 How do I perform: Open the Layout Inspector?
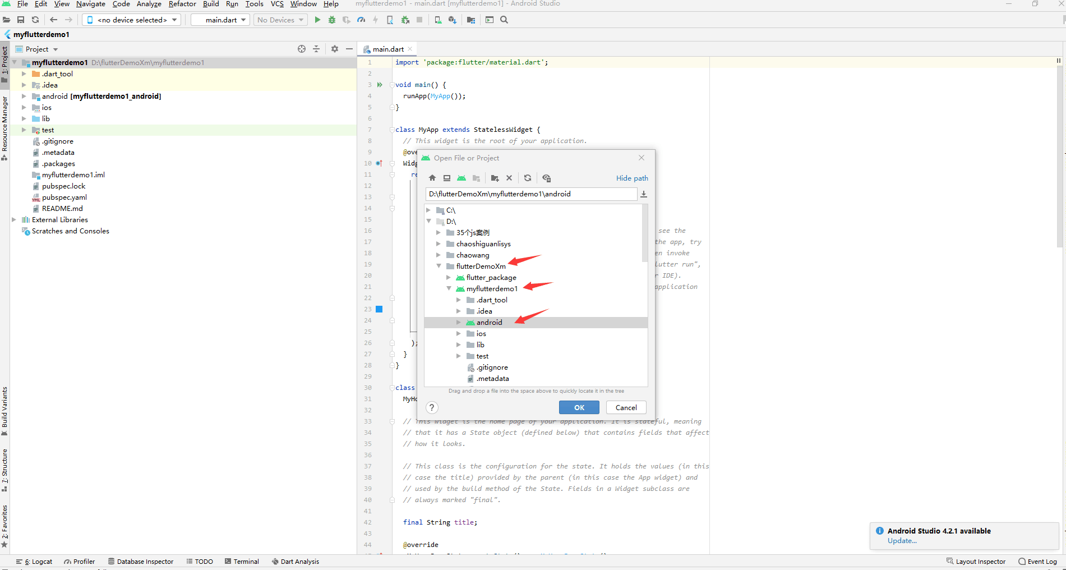976,561
